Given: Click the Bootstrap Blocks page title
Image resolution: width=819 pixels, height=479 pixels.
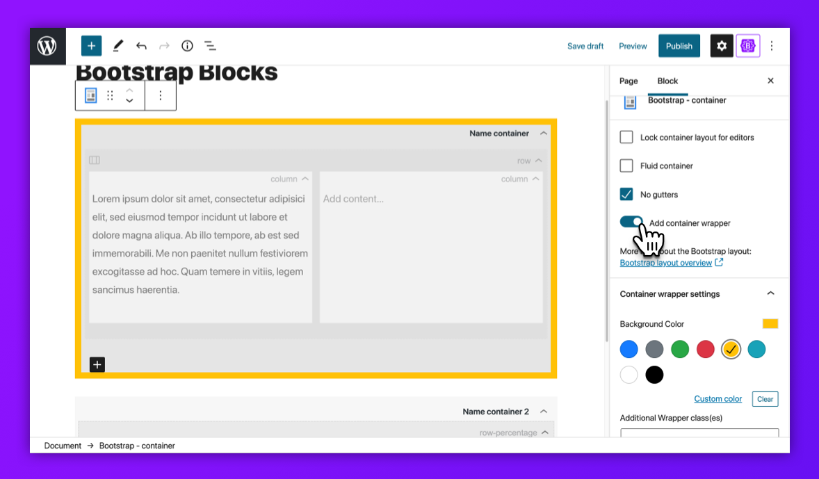Looking at the screenshot, I should (177, 73).
